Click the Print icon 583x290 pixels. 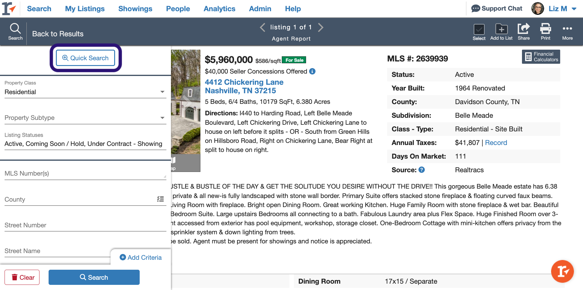tap(545, 29)
